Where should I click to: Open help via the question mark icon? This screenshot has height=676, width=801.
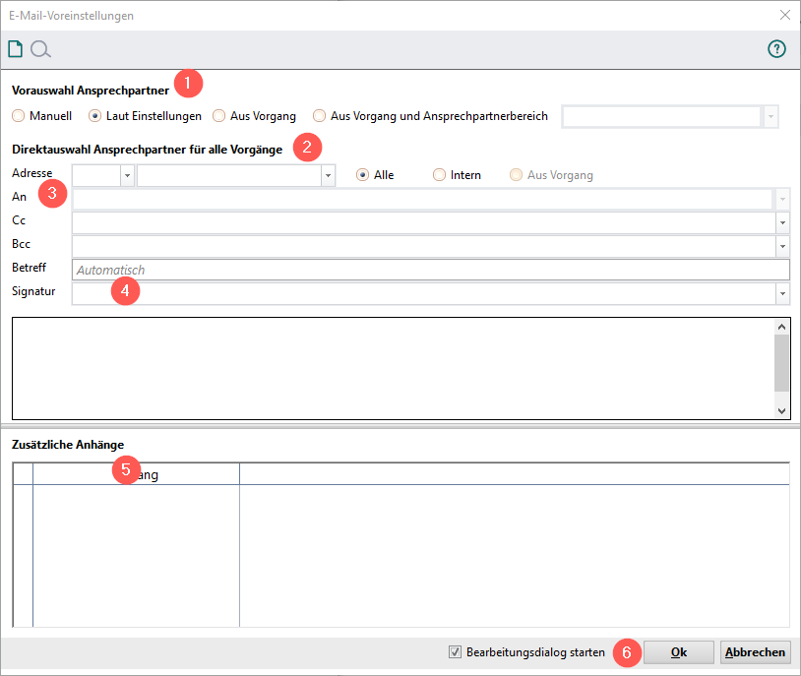pos(776,49)
